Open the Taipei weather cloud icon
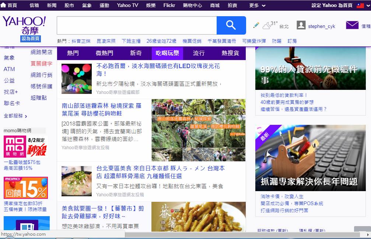The width and height of the screenshot is (371, 239). pos(267,26)
